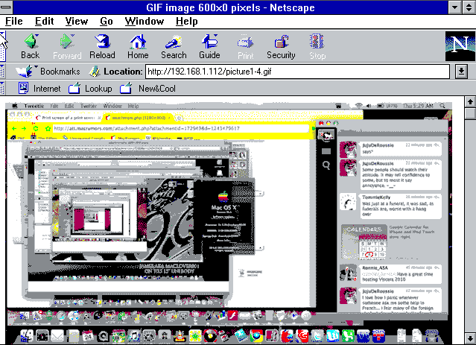Click the page scrollbar up arrow
Screen dimensions: 476x345
(470, 102)
